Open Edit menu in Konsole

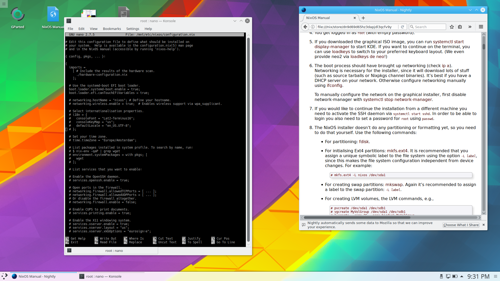point(82,29)
